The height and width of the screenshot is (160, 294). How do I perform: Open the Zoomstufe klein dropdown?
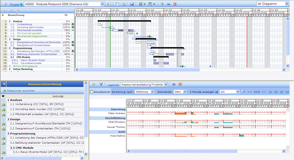click(x=180, y=92)
